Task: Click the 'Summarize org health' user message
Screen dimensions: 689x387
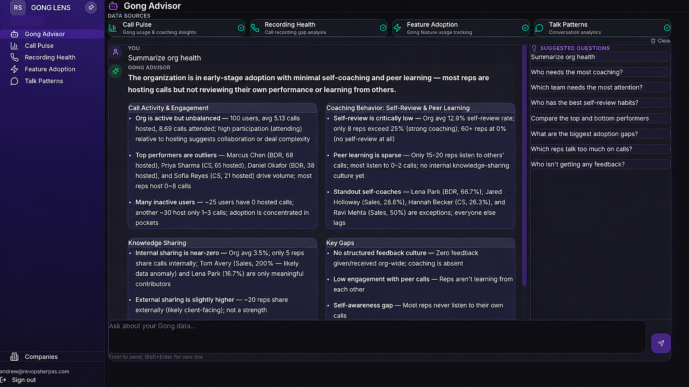Action: click(164, 58)
